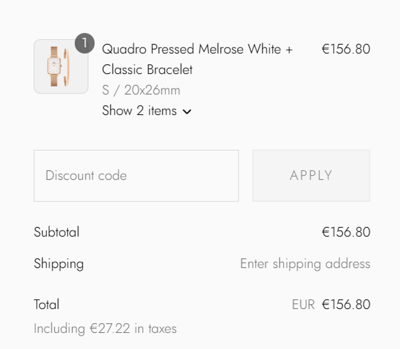Click the quantity badge showing 1
The height and width of the screenshot is (349, 400).
point(84,44)
